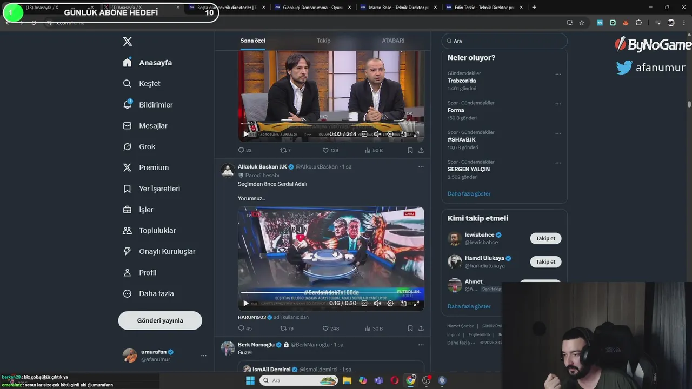Switch to ATABARI tab

[x=393, y=41]
